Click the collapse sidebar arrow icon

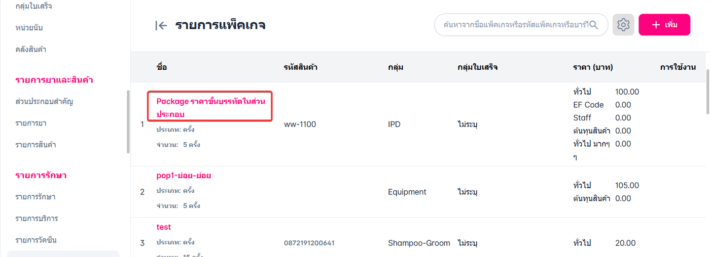[x=161, y=25]
